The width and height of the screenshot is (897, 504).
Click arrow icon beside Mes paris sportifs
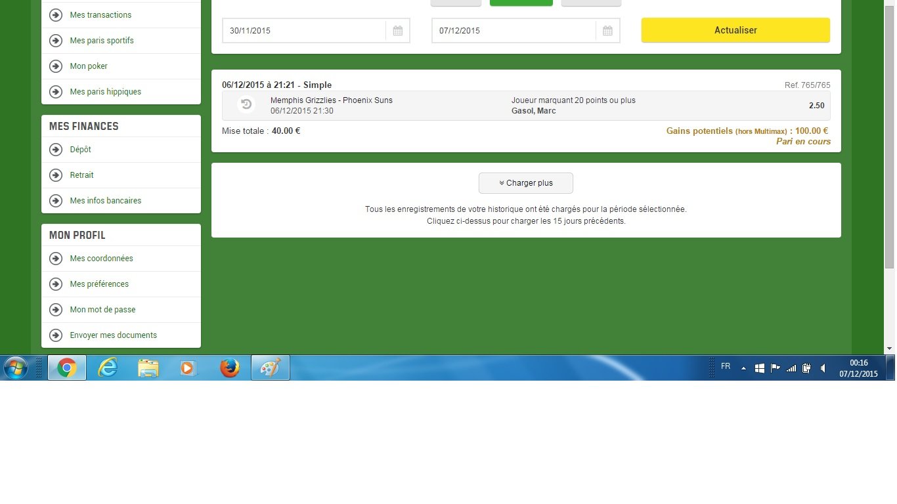coord(56,40)
